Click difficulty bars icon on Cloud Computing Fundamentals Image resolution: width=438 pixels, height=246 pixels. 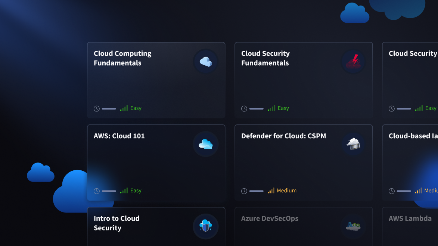click(x=124, y=108)
